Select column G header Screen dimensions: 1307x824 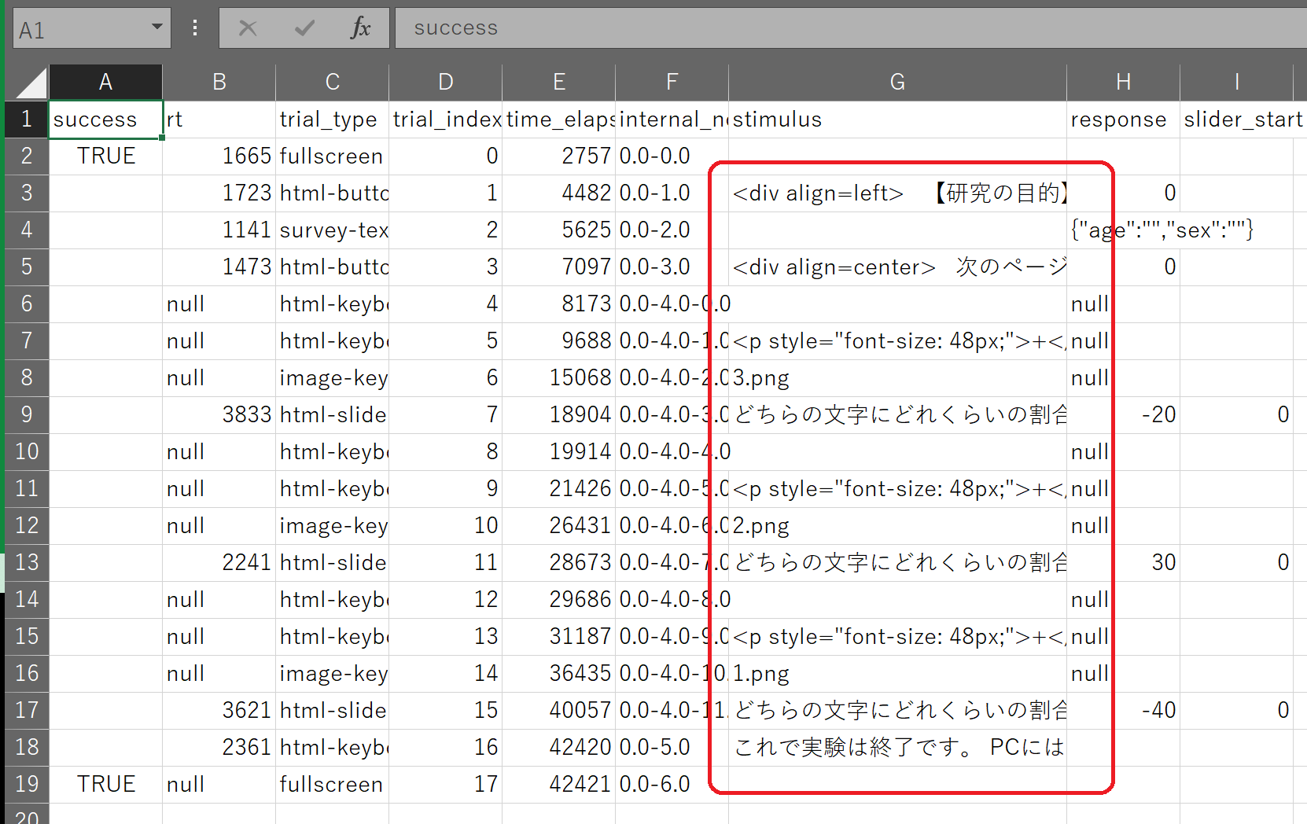point(896,81)
